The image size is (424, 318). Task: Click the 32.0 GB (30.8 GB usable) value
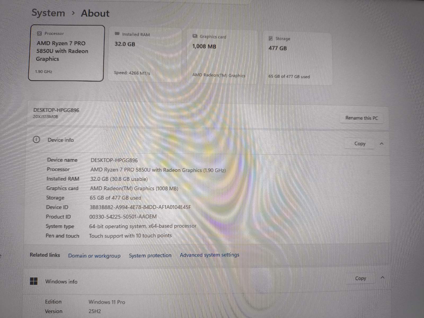(119, 179)
